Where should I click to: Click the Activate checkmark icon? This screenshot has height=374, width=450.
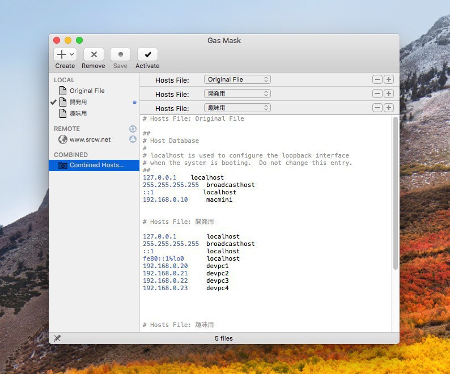(x=147, y=54)
